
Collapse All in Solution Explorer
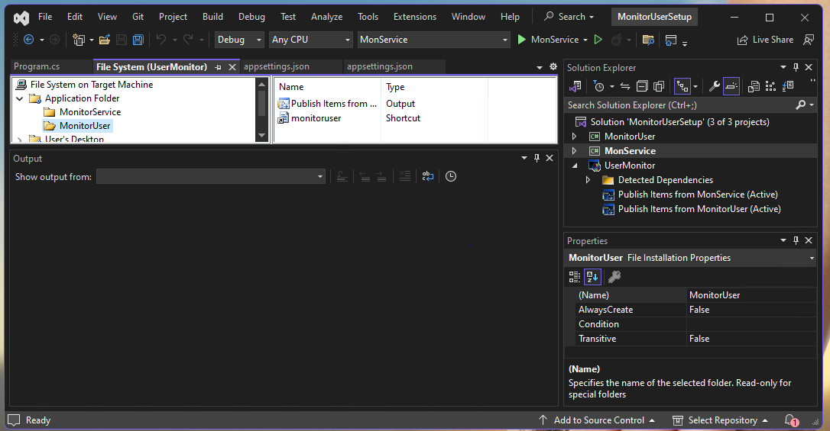642,86
